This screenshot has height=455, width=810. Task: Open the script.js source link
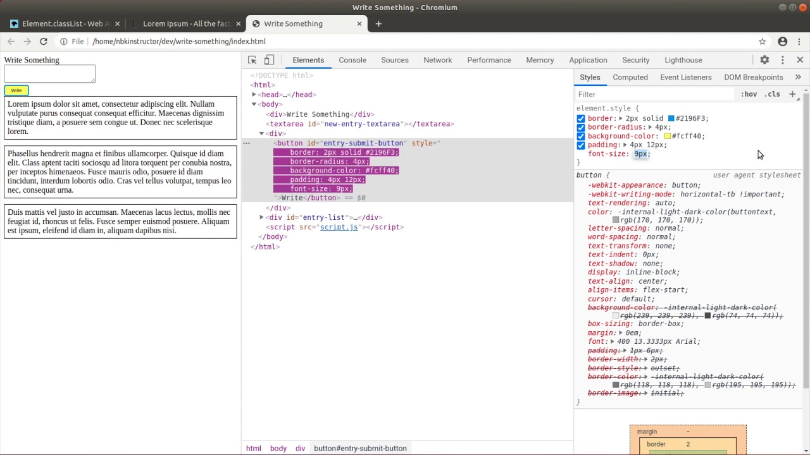tap(339, 227)
